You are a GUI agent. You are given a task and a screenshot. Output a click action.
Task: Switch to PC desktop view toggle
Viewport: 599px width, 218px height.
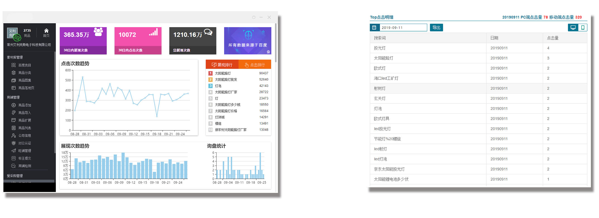[x=573, y=28]
